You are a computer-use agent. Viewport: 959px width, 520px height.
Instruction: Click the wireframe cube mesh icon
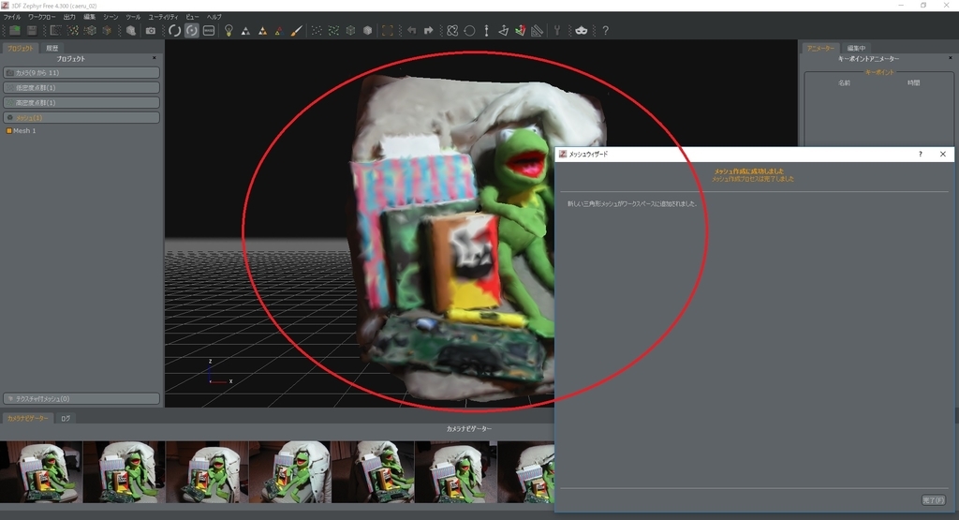350,31
